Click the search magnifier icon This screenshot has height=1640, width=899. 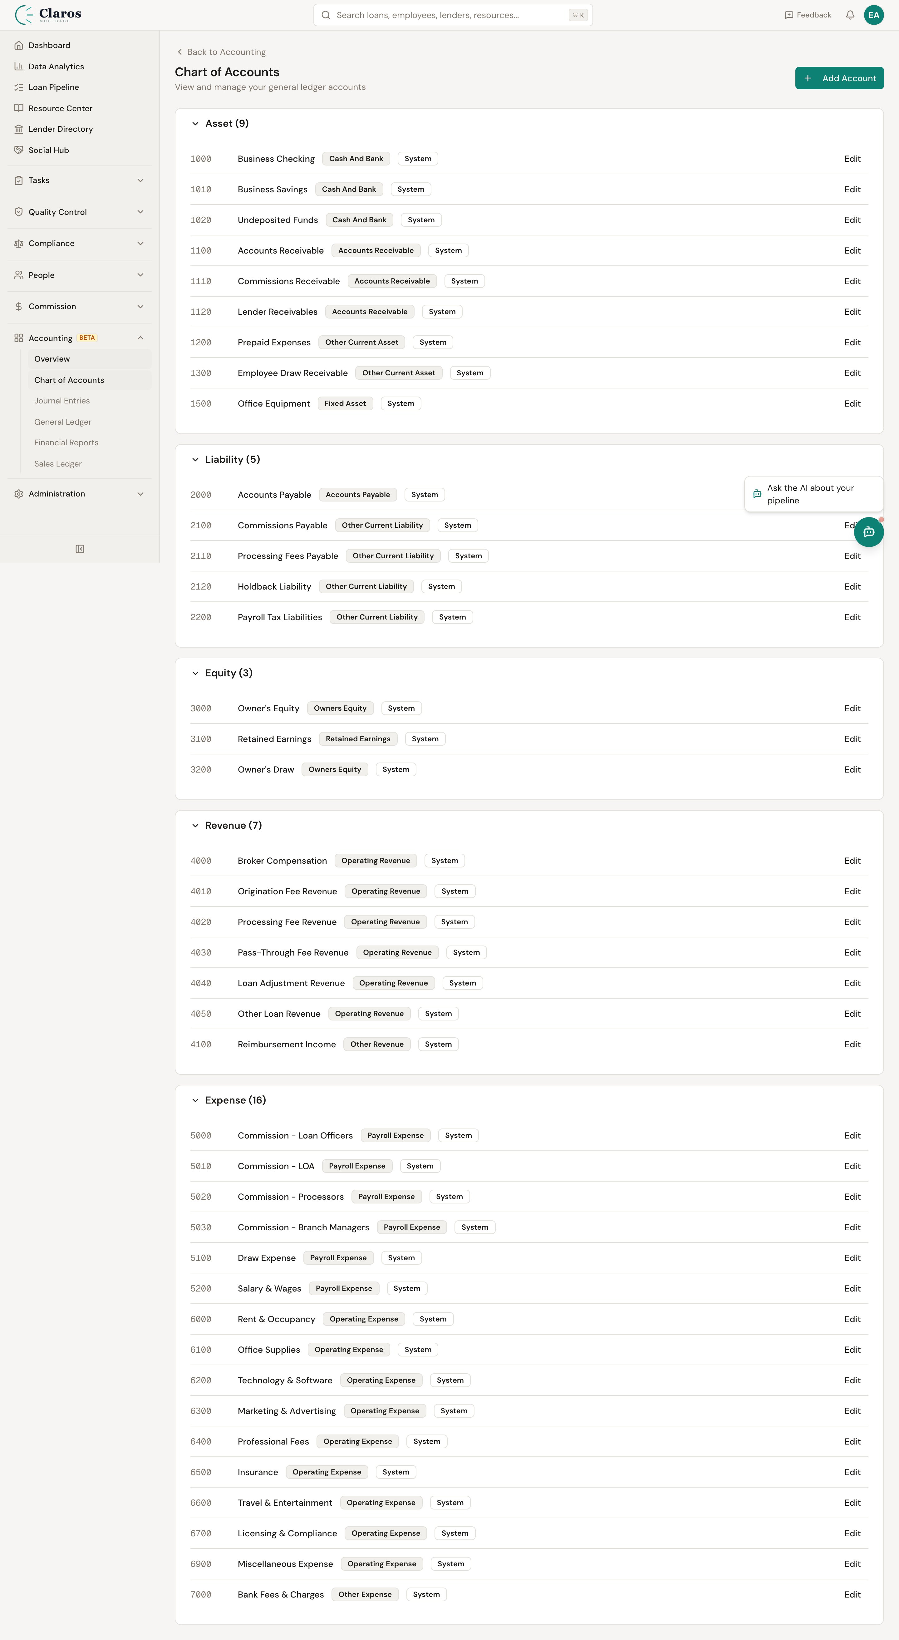[326, 15]
